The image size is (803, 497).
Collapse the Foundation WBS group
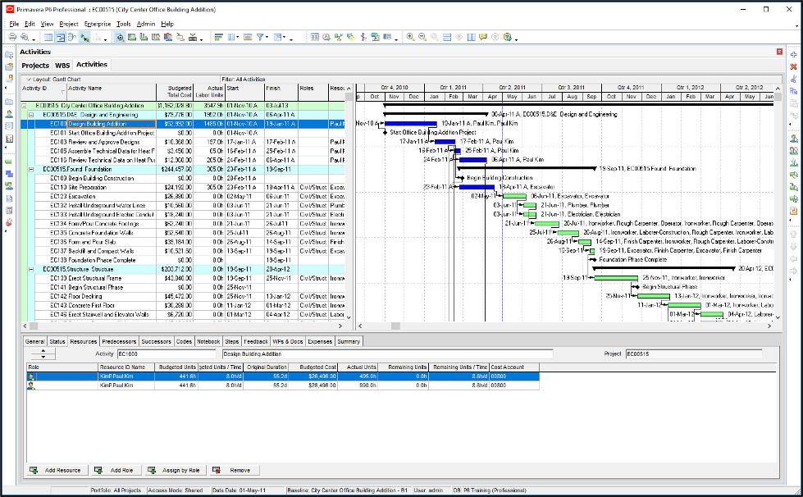pyautogui.click(x=30, y=168)
